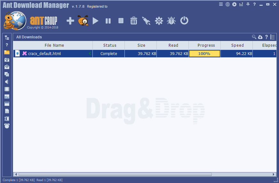279x183 pixels.
Task: Click the search magnifier in All Downloads bar
Action: 254,37
